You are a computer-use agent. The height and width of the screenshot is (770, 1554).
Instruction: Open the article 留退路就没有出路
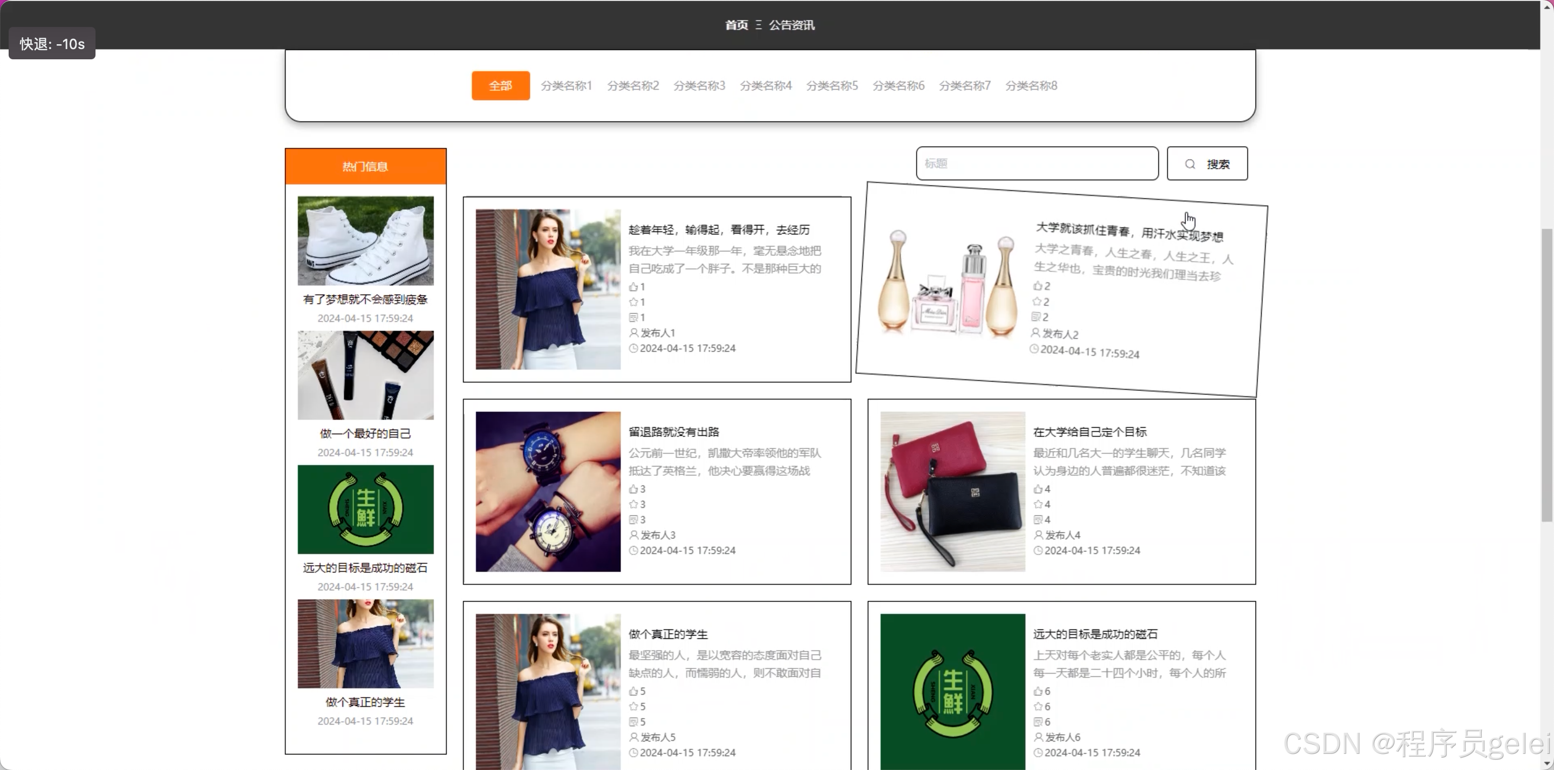click(673, 432)
